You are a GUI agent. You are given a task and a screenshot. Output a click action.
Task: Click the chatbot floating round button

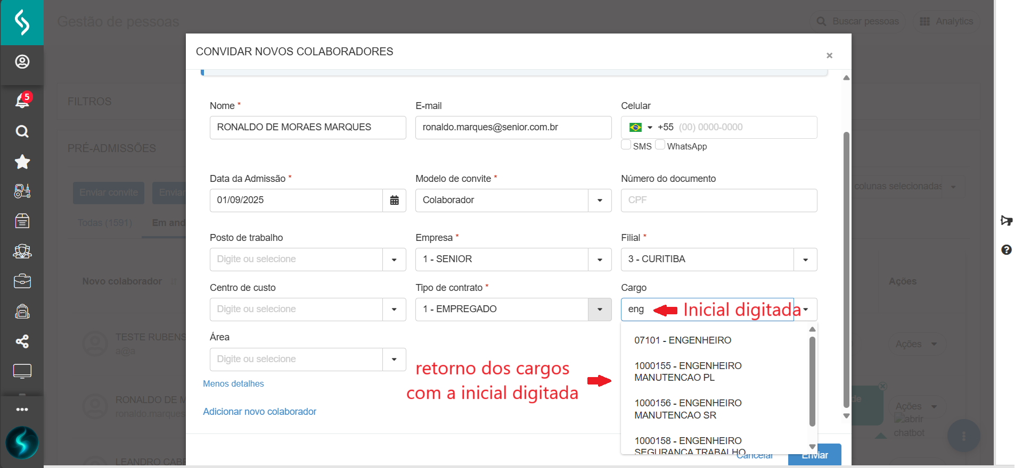tap(963, 436)
